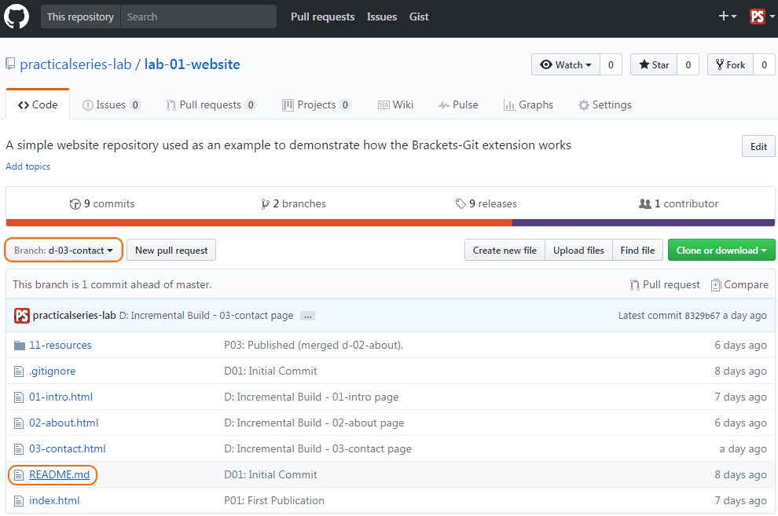
Task: Click the Fork count 0
Action: coord(764,64)
